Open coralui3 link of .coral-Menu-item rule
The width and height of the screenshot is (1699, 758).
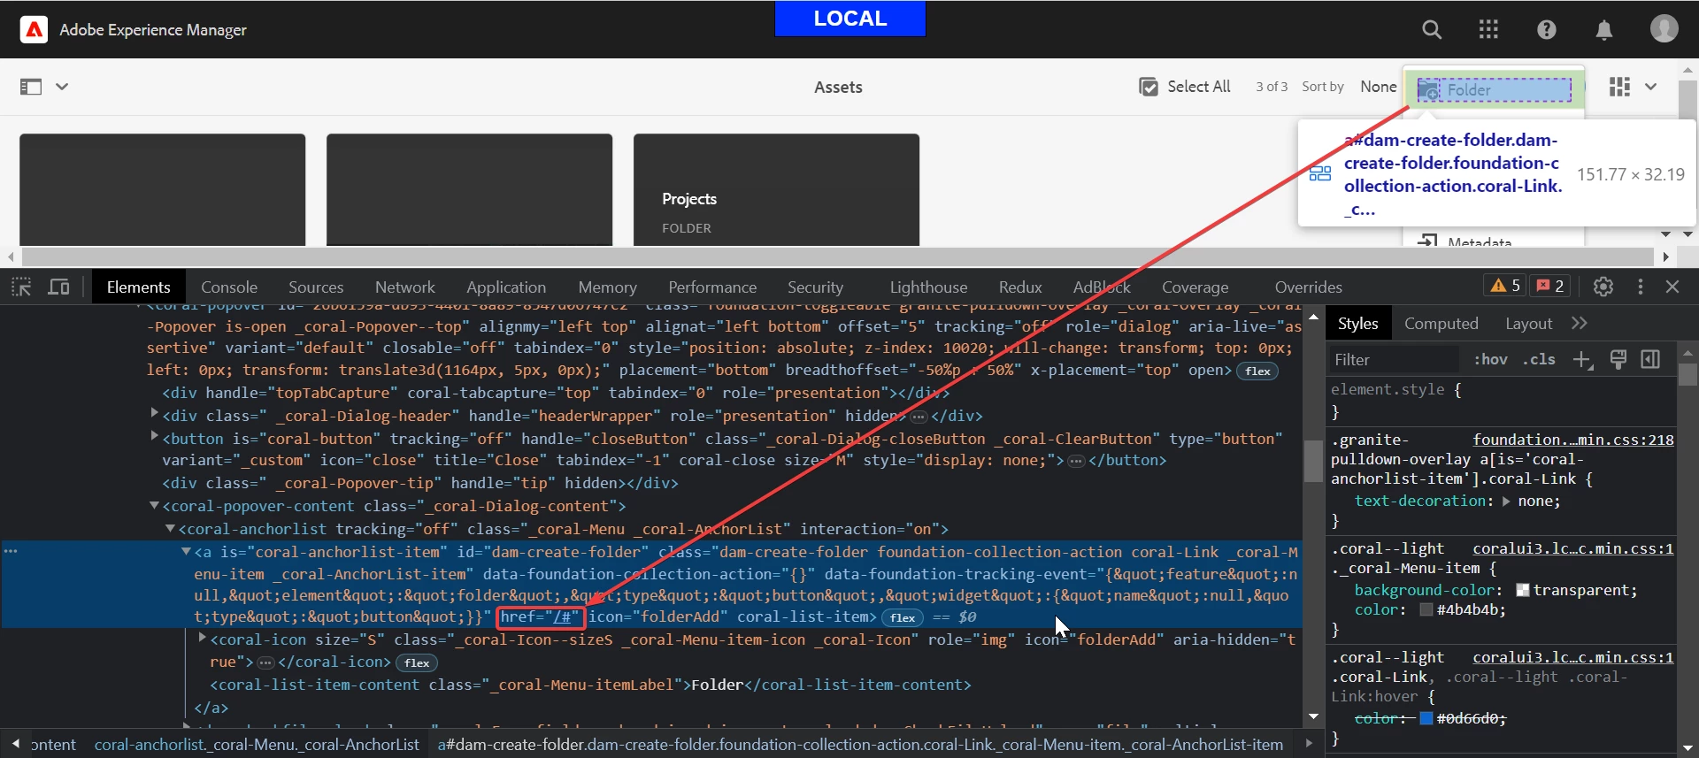(x=1572, y=548)
